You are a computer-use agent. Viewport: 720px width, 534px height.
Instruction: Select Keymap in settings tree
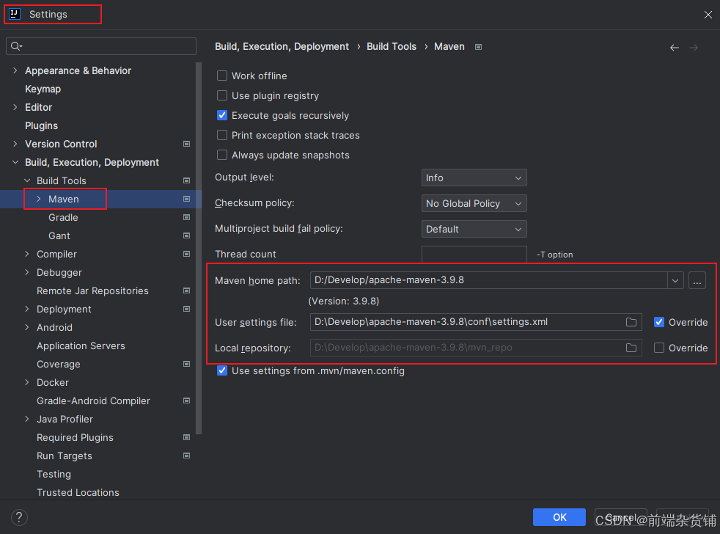(x=43, y=89)
